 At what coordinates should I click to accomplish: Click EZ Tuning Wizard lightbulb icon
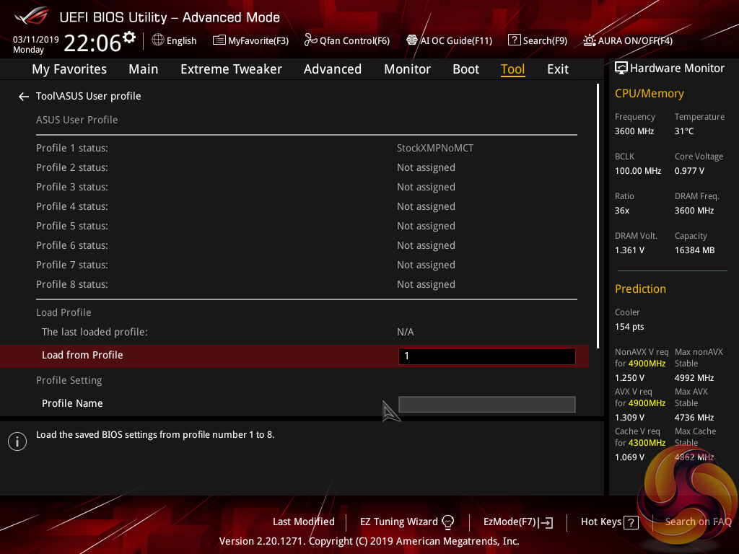(x=447, y=522)
